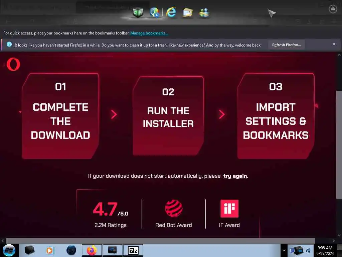Click the horizontal scrollbar thumb
The width and height of the screenshot is (342, 257).
click(x=160, y=241)
